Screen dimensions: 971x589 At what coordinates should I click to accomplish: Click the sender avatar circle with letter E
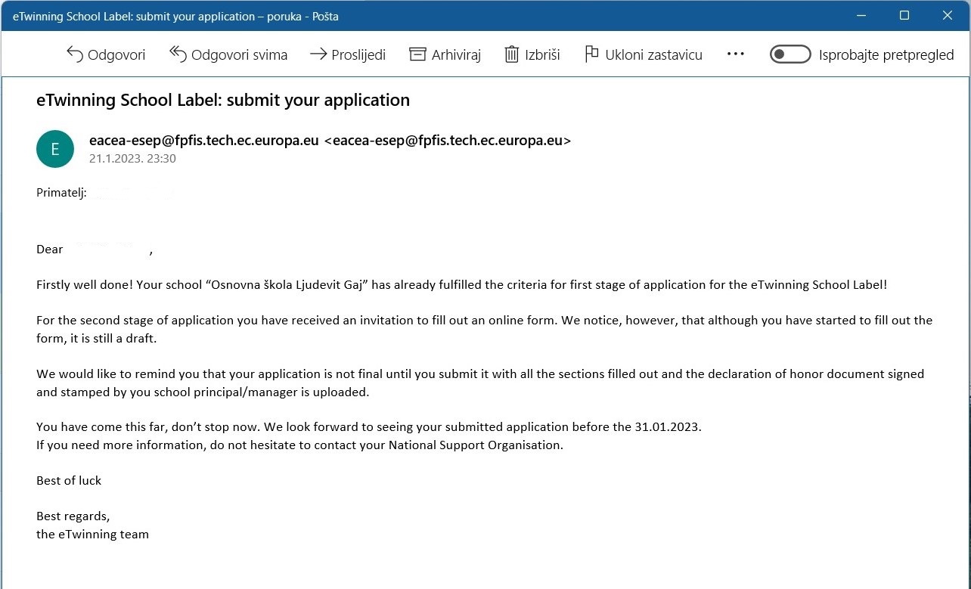55,149
